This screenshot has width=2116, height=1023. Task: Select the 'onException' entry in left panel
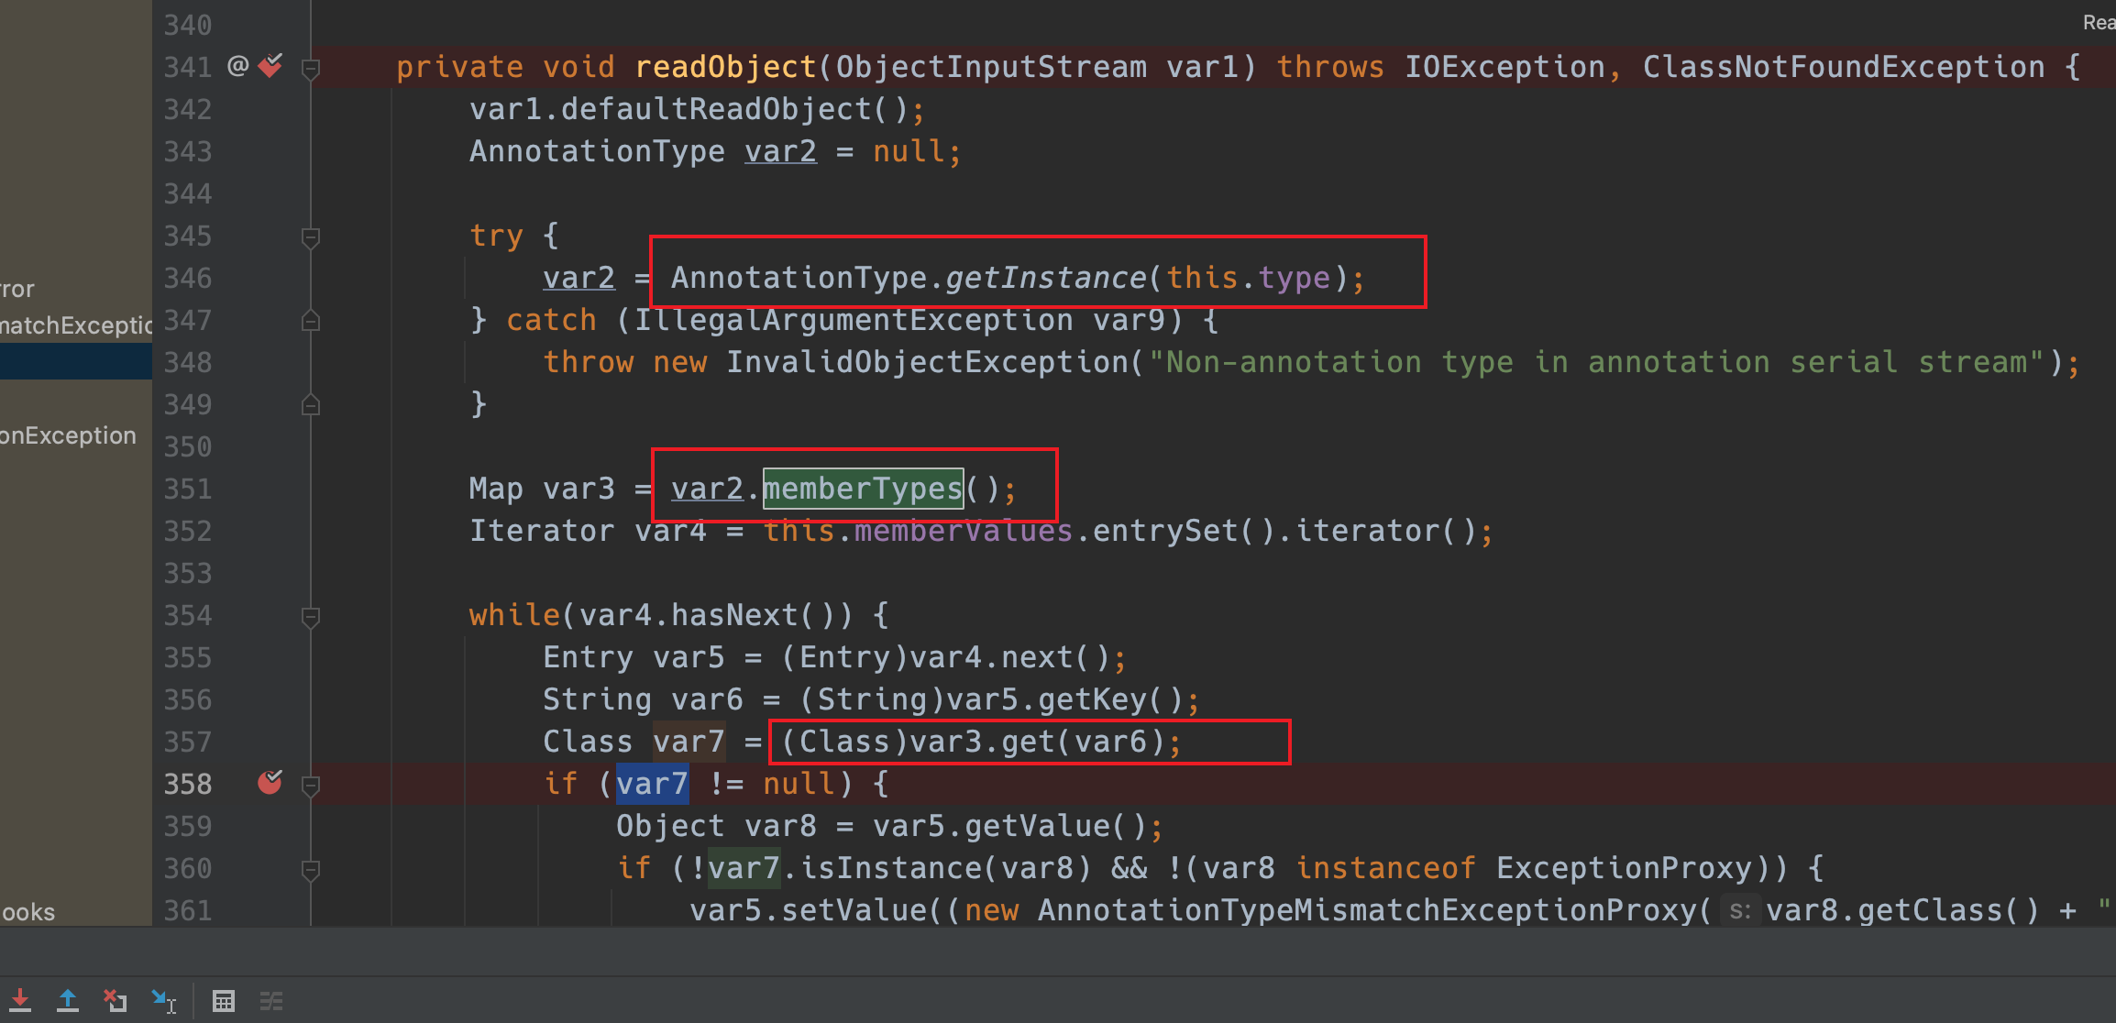click(69, 435)
